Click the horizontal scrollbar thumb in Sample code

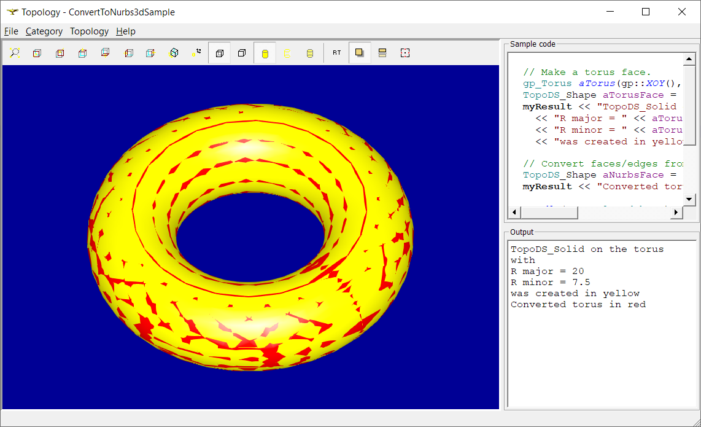coord(549,213)
